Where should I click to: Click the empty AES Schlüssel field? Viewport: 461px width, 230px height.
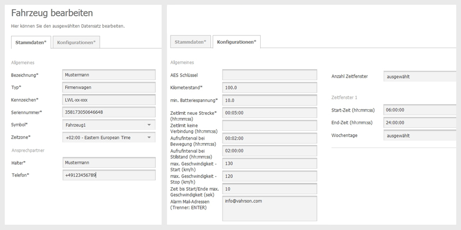coord(270,75)
